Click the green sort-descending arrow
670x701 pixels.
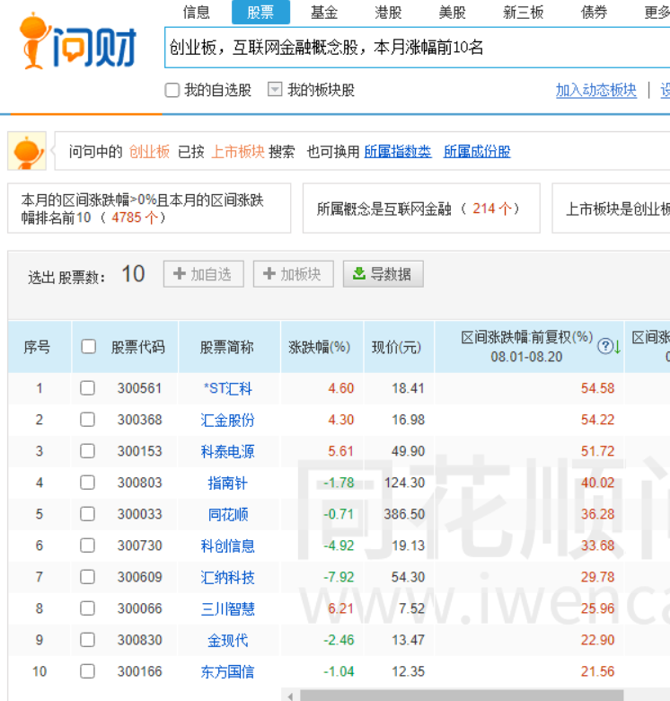pos(617,347)
